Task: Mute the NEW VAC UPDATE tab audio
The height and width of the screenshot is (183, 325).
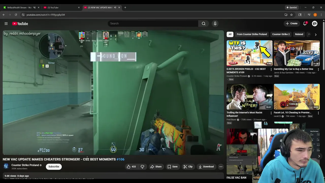Action: click(x=115, y=8)
